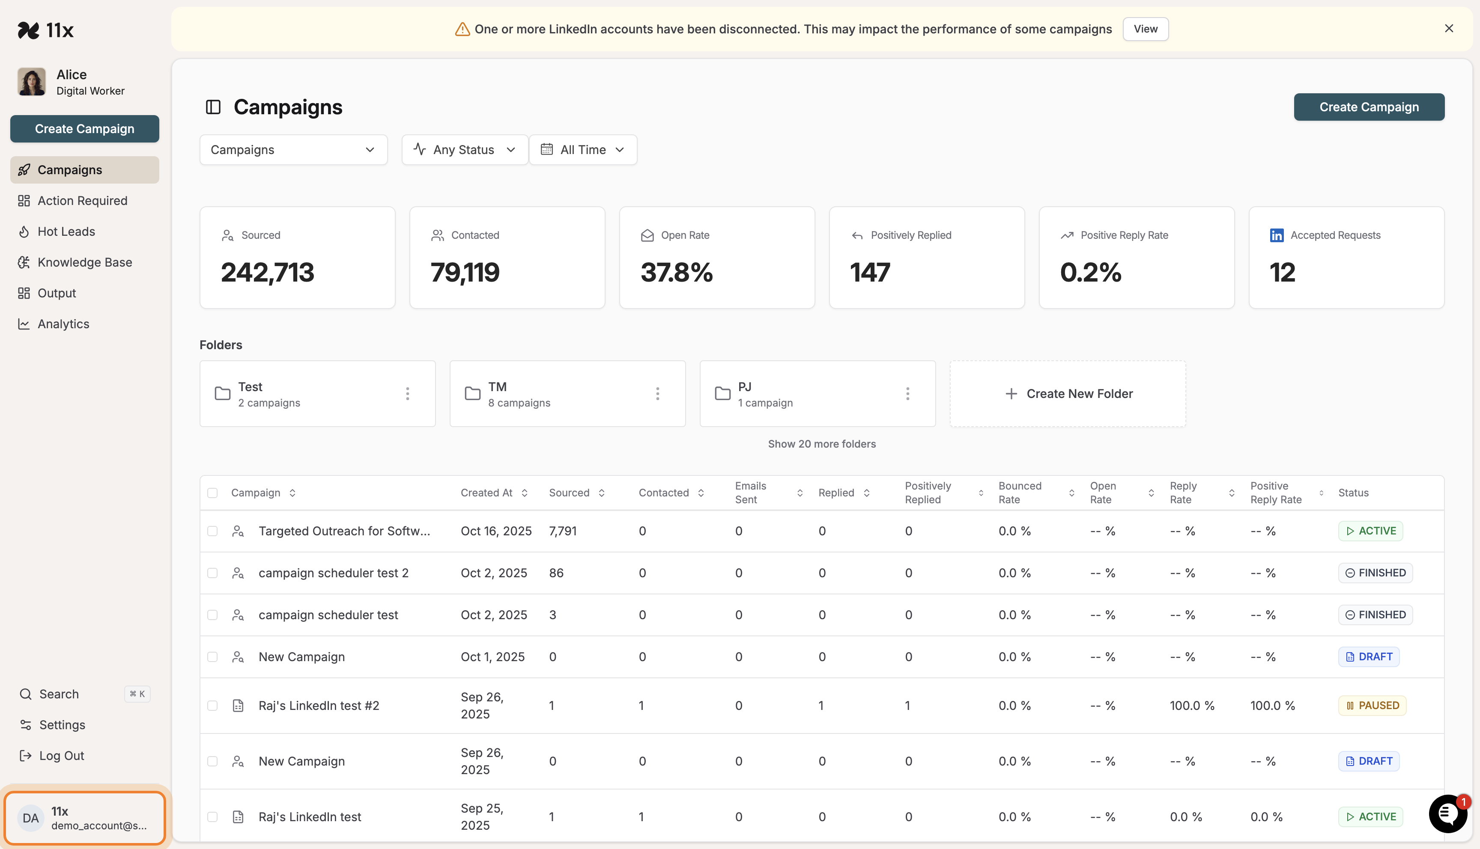Open the Test folder options menu
Image resolution: width=1480 pixels, height=849 pixels.
(407, 394)
